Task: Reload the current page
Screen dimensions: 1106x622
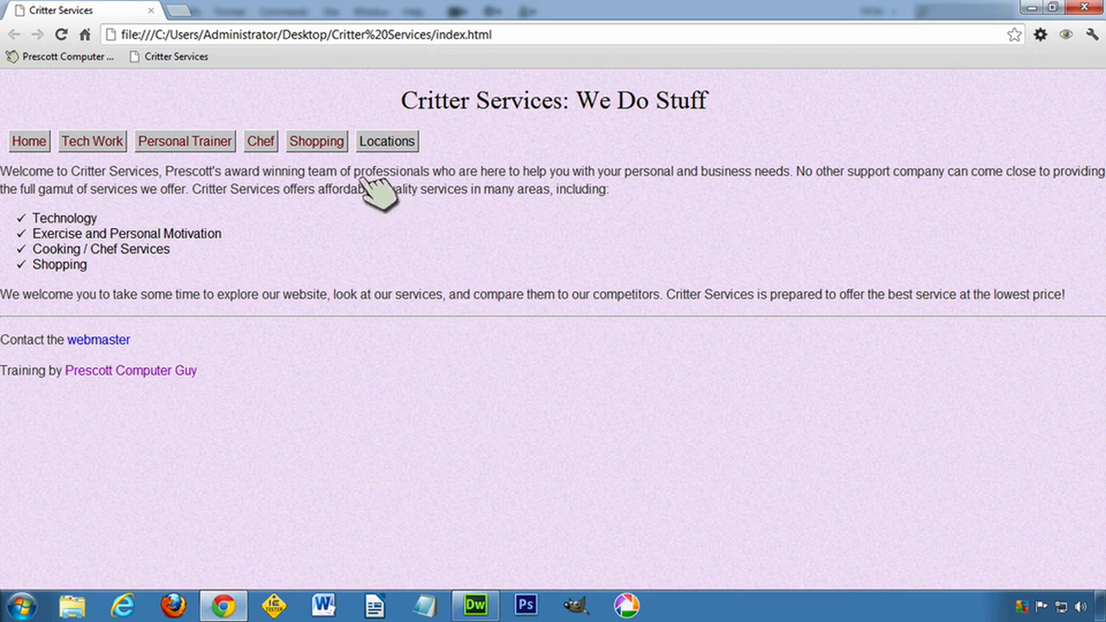Action: click(60, 34)
